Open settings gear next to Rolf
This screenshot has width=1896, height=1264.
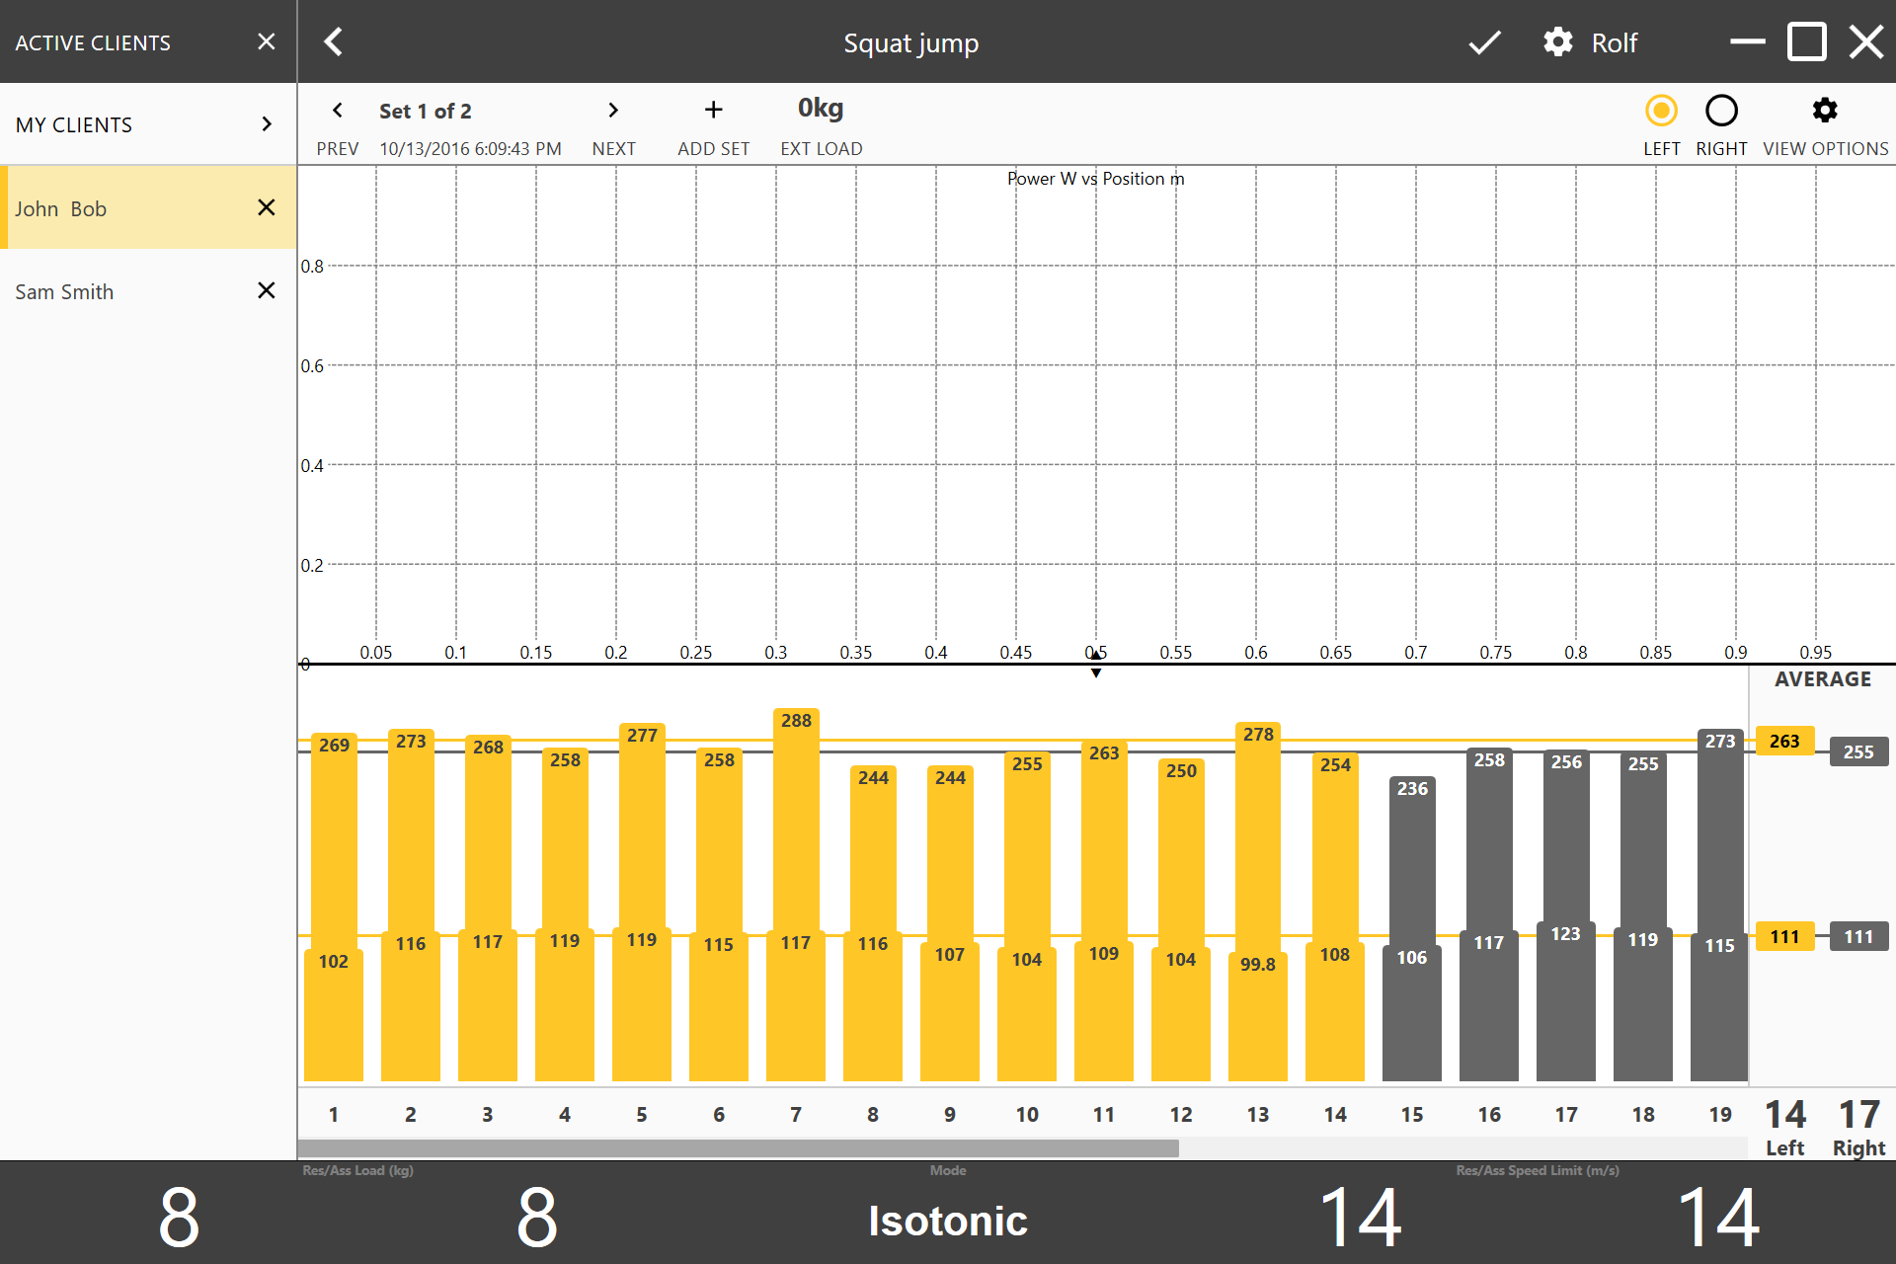1558,42
